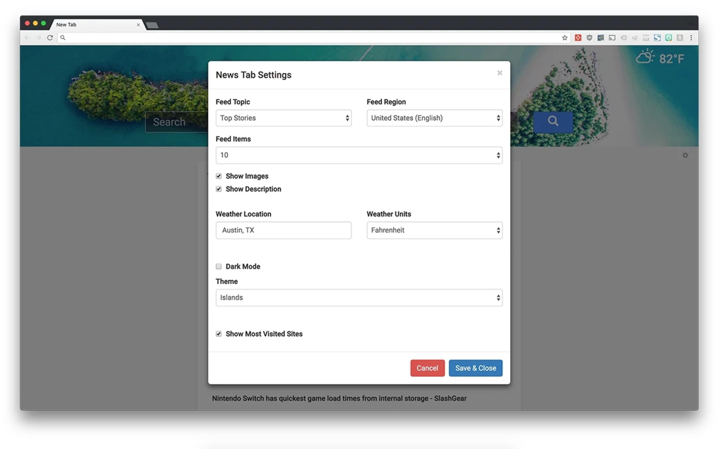Click the red dice extension icon

[578, 38]
